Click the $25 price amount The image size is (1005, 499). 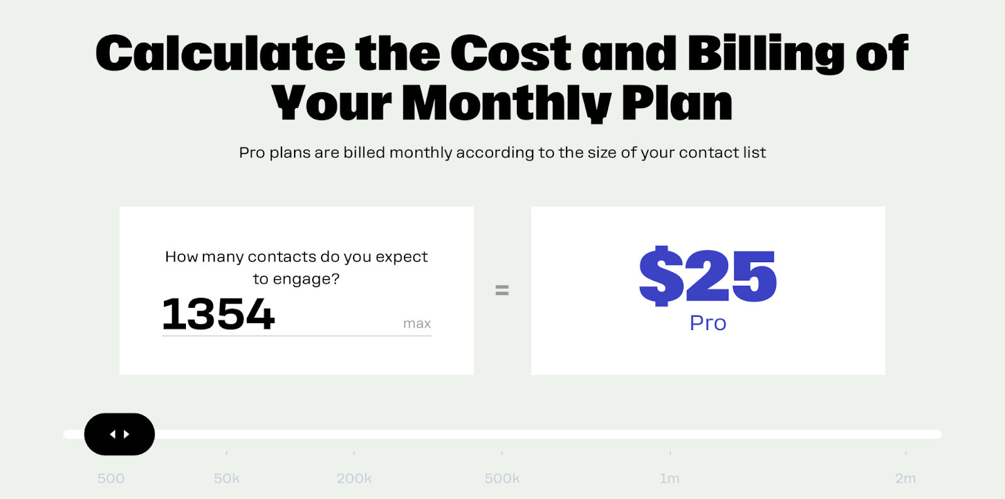click(x=708, y=276)
